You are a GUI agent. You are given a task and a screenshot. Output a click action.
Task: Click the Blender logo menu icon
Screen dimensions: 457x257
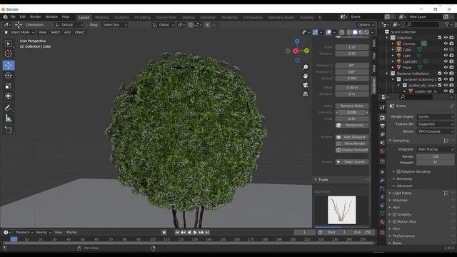pyautogui.click(x=5, y=17)
